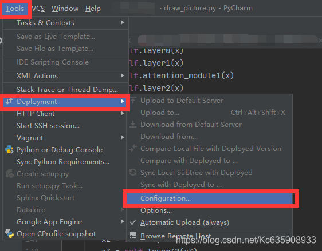
Task: Click the Tasks & Contexts submenu arrow
Action: click(123, 22)
